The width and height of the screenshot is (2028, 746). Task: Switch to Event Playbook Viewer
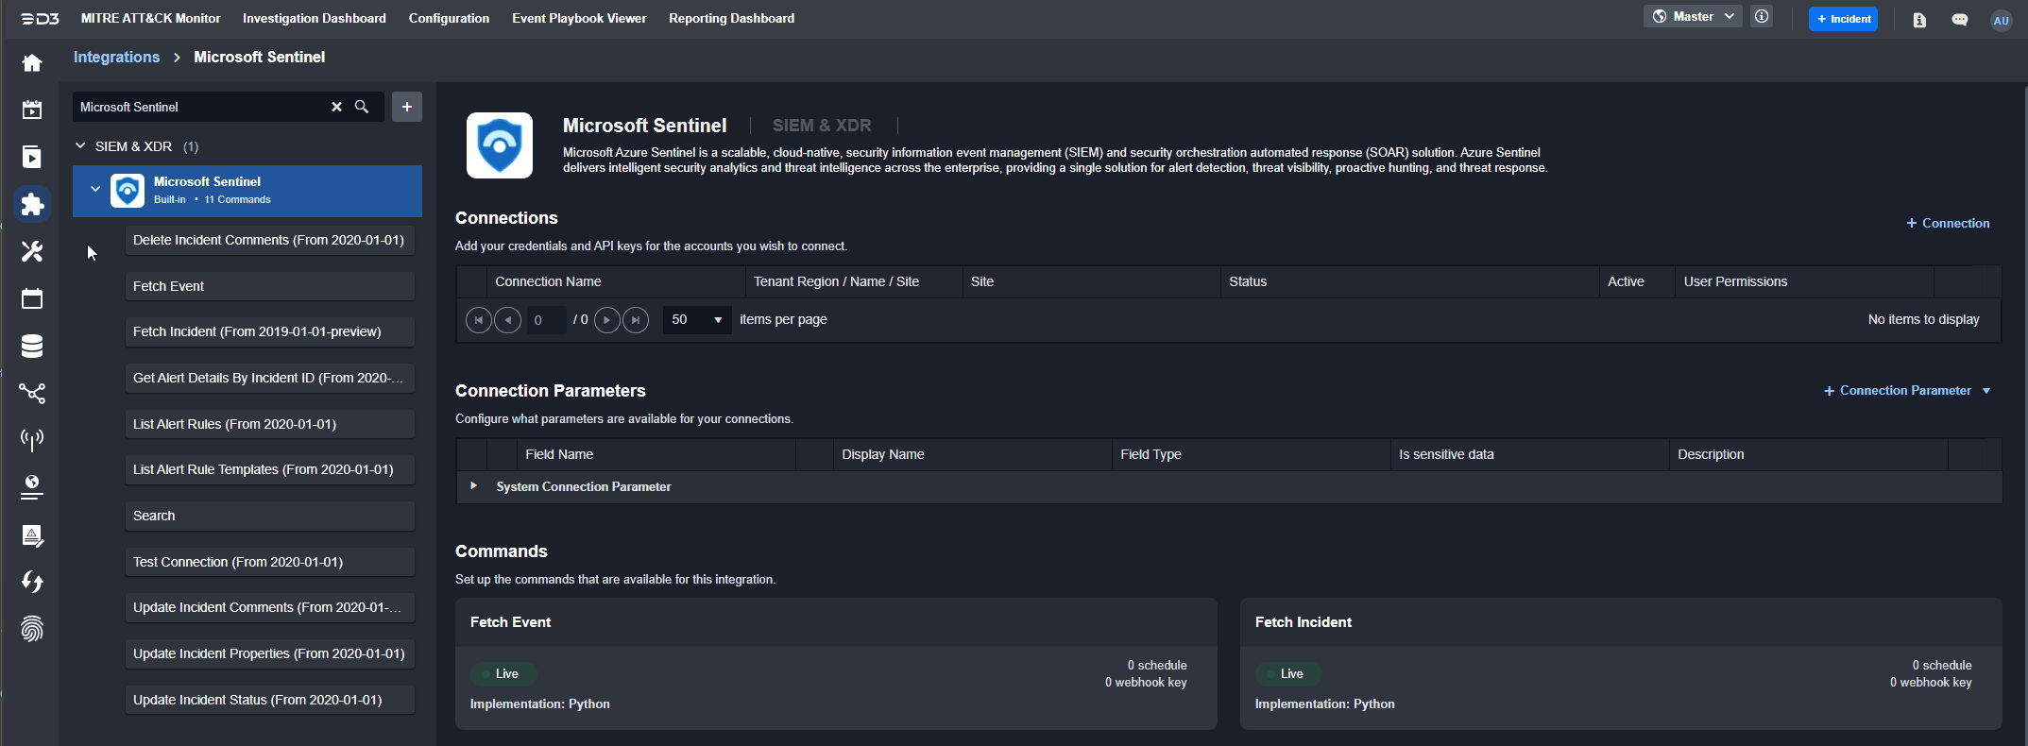pos(579,18)
